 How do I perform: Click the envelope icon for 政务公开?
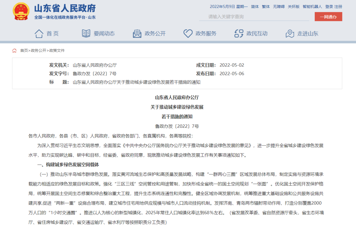coord(137,34)
